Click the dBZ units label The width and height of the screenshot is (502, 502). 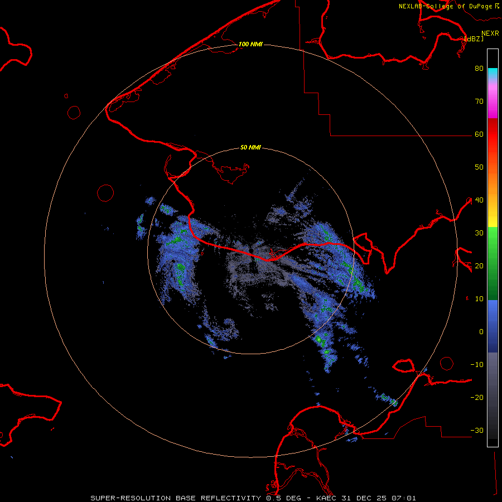point(474,38)
